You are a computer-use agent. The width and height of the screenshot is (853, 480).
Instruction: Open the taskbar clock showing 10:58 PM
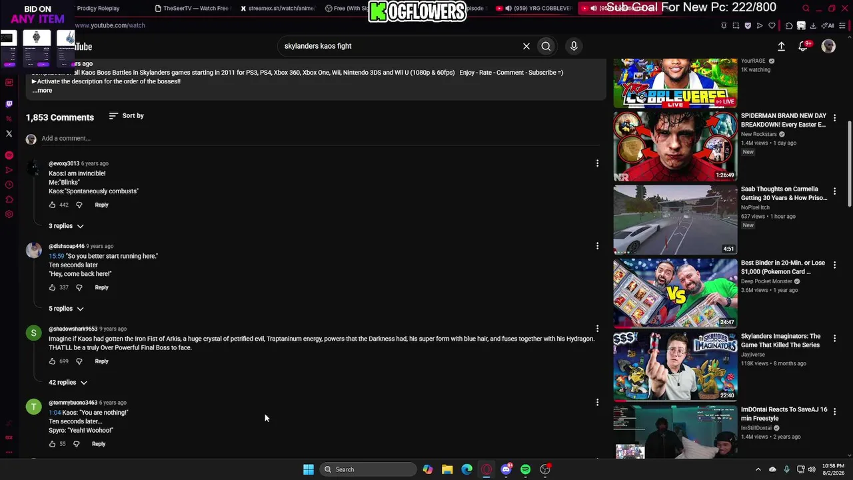(x=832, y=469)
